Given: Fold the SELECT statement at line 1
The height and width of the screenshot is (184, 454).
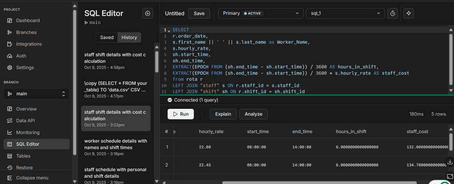Looking at the screenshot, I should (169, 31).
